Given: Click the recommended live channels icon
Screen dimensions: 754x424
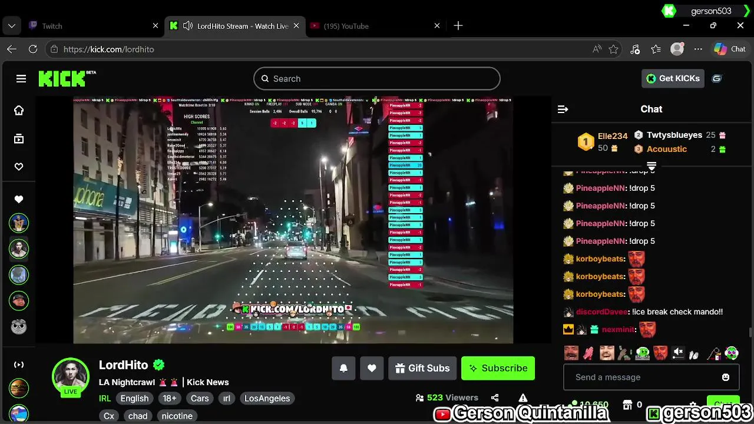Looking at the screenshot, I should pyautogui.click(x=19, y=365).
